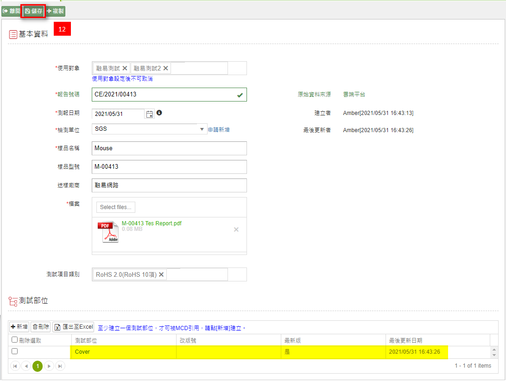The image size is (506, 382).
Task: Click the 儲存 save button
Action: (33, 11)
